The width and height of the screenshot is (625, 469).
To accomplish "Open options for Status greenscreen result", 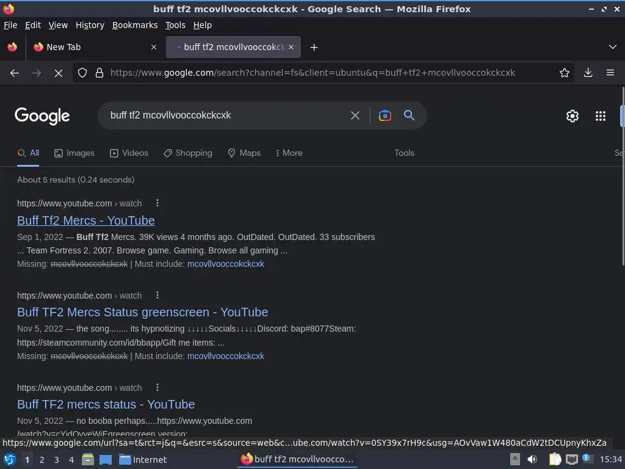I will coord(157,295).
